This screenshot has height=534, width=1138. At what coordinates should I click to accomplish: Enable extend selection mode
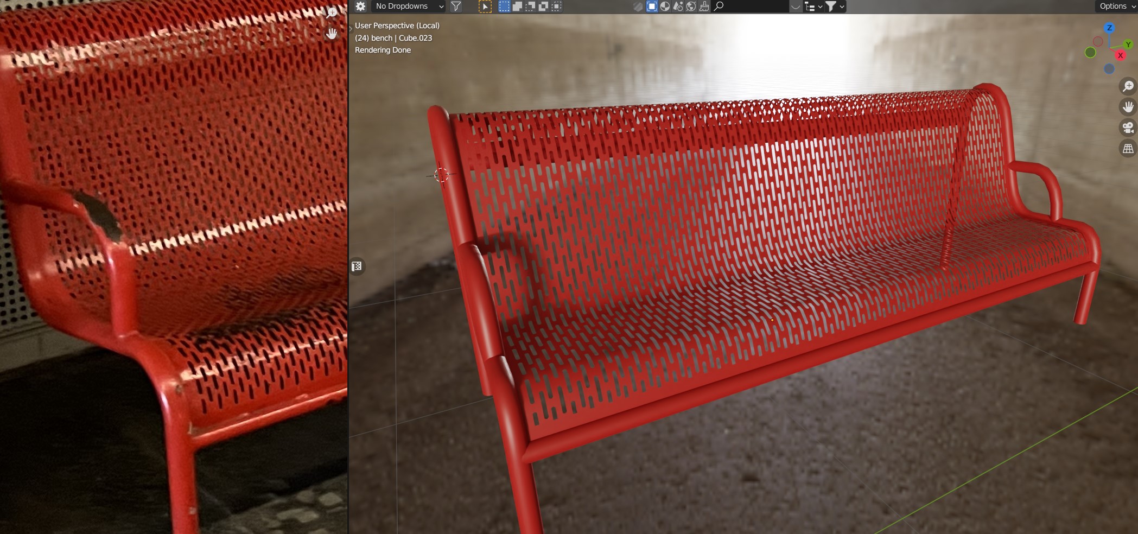pos(517,7)
